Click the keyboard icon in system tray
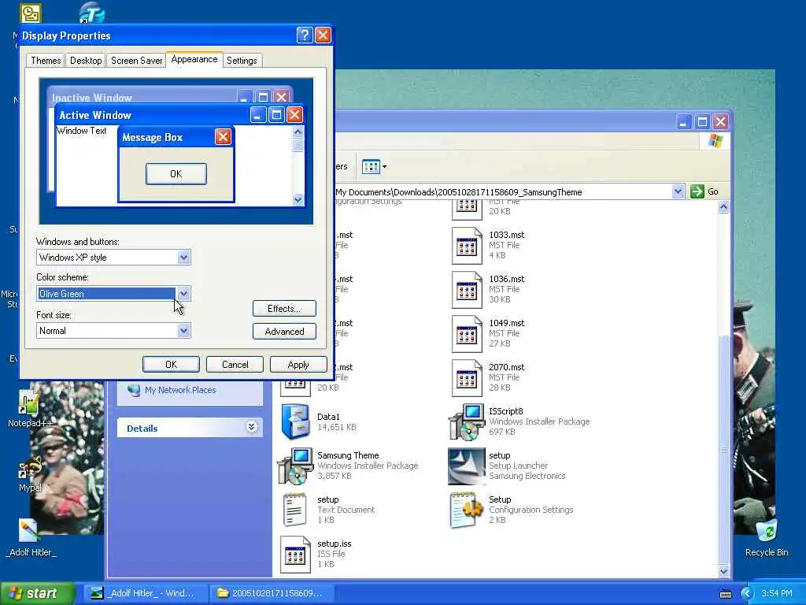The width and height of the screenshot is (806, 605). pyautogui.click(x=725, y=594)
